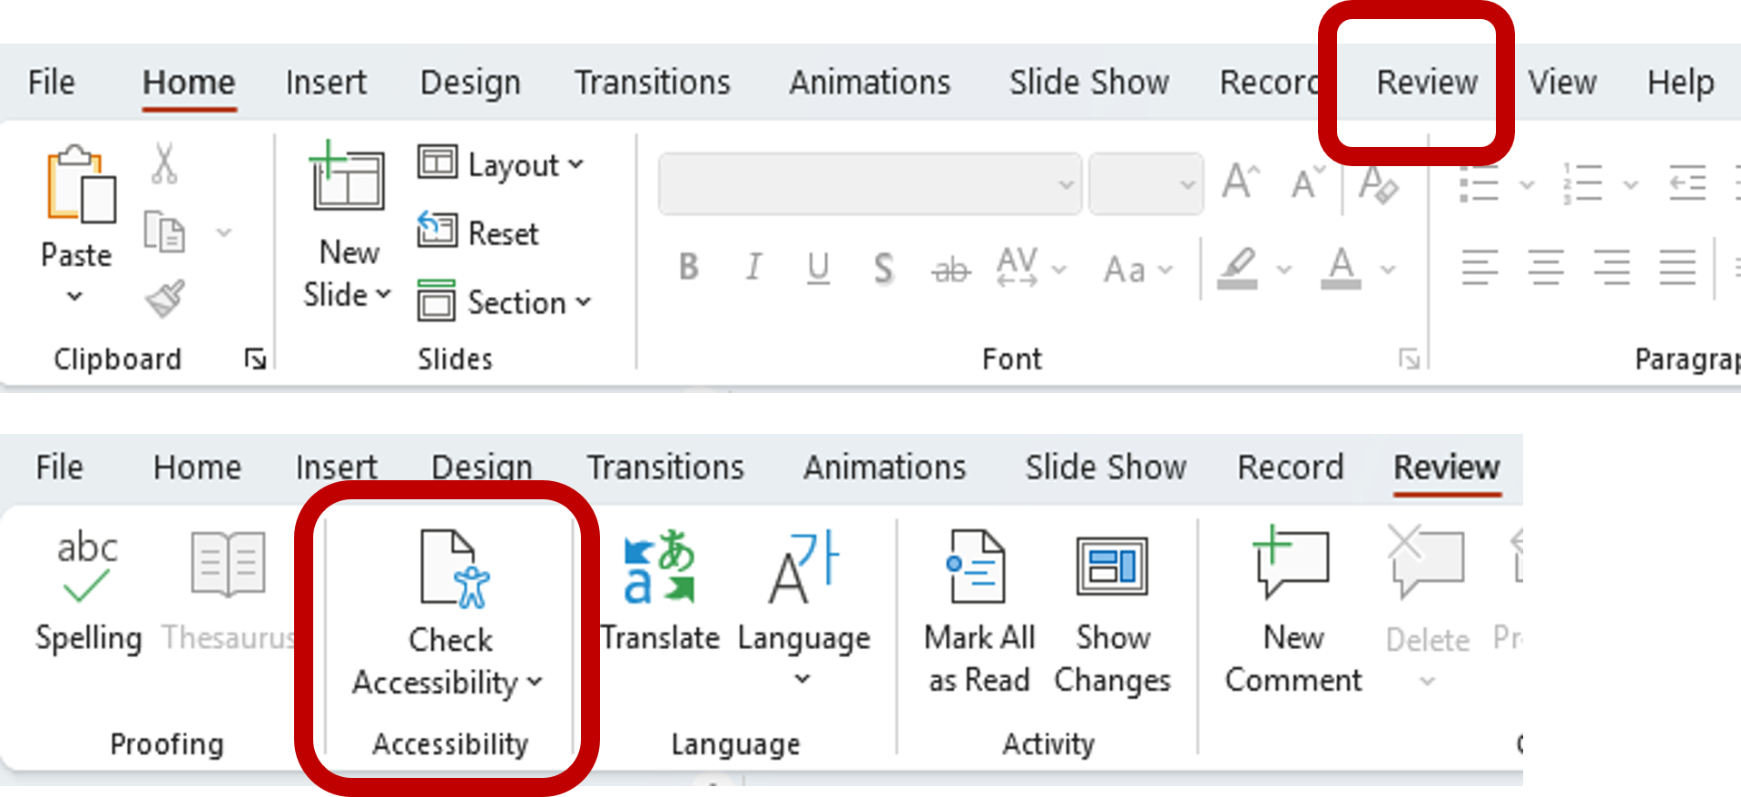Open the Review tab in top ribbon

(1427, 83)
